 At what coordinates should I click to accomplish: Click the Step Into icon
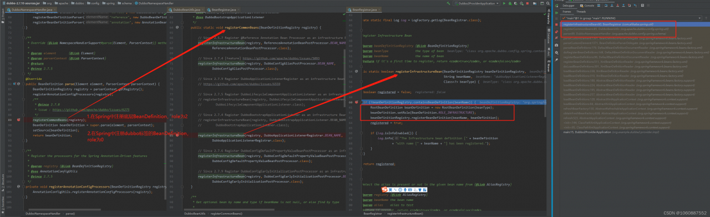612,6
